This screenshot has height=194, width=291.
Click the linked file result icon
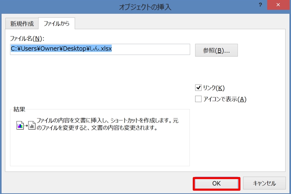point(26,125)
